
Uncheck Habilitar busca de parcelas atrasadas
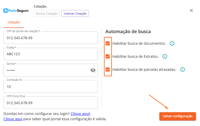point(108,70)
